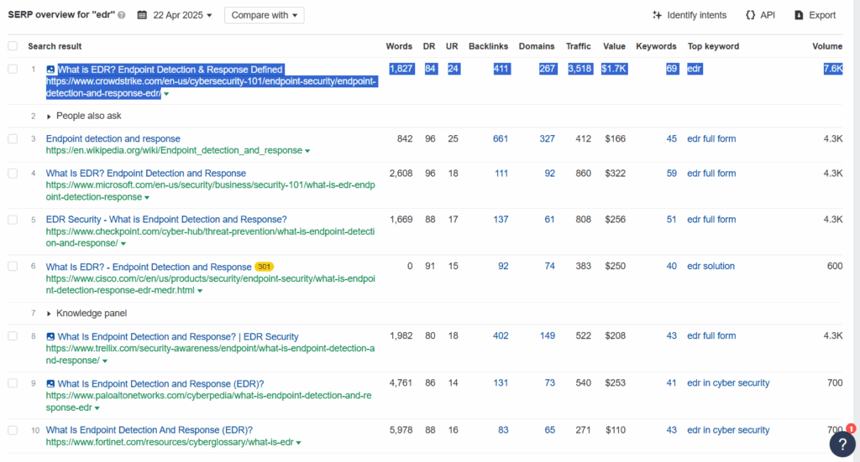The height and width of the screenshot is (462, 860).
Task: Click the thumbnail icon beside the Palo Alto Networks result
Action: click(x=50, y=384)
